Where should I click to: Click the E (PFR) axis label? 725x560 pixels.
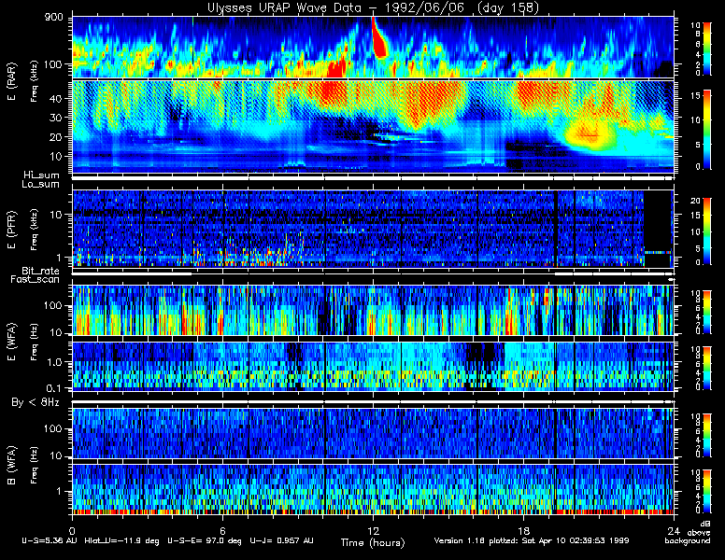coord(11,230)
